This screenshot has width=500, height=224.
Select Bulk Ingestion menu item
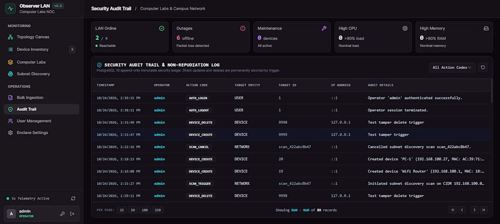(x=41, y=97)
